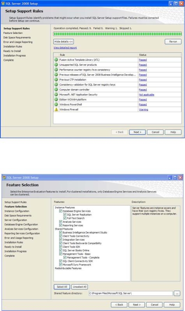The height and width of the screenshot is (311, 185).
Task: Open Passed link for Windows PowerShell
Action: 143,104
